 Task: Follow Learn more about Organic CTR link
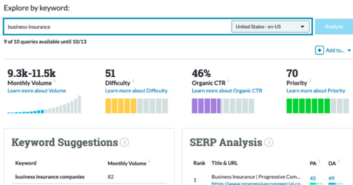[227, 91]
